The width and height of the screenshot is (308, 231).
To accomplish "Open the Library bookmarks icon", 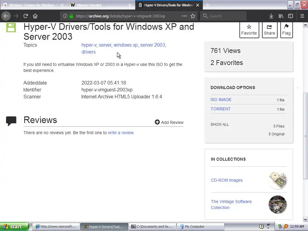I will coord(281,16).
